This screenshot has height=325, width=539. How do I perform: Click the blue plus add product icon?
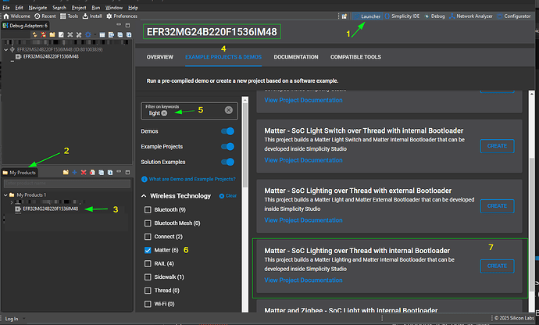point(74,173)
